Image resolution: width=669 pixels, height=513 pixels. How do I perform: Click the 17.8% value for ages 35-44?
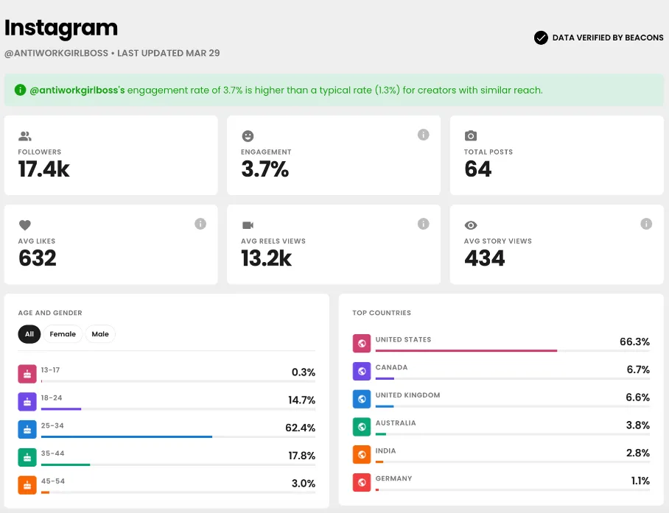[x=301, y=456]
